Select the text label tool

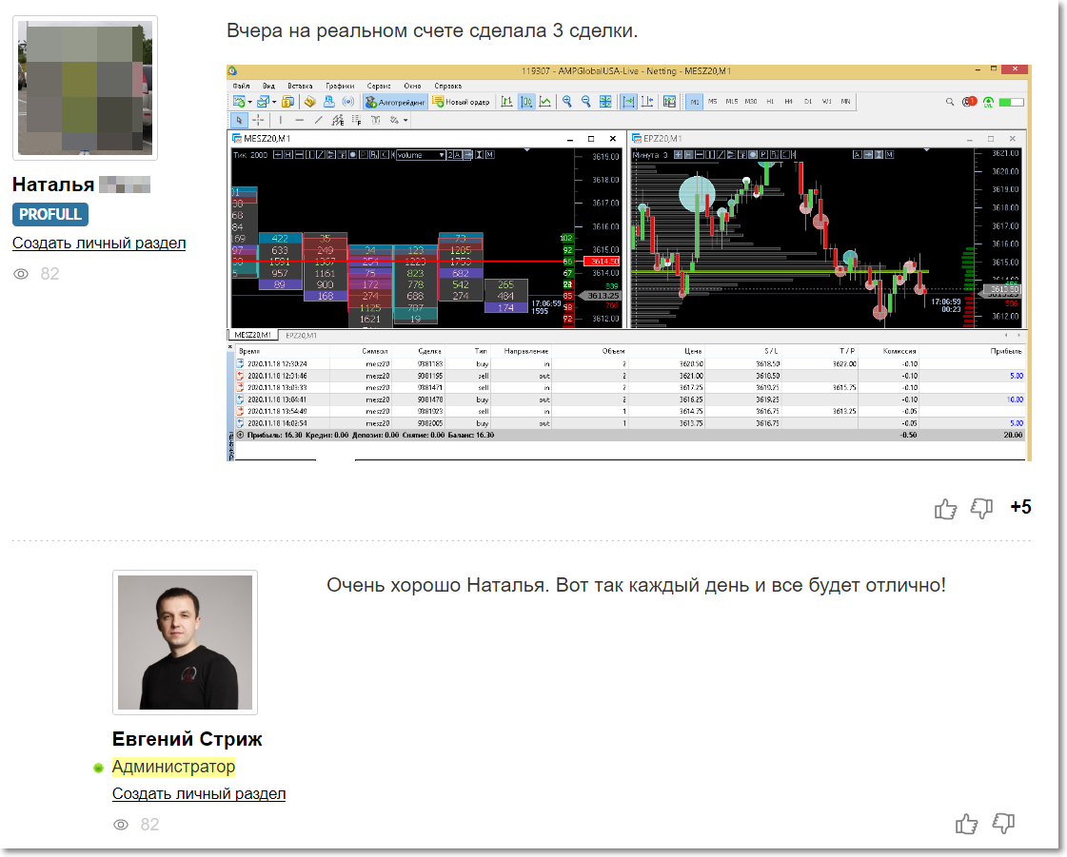(x=376, y=120)
